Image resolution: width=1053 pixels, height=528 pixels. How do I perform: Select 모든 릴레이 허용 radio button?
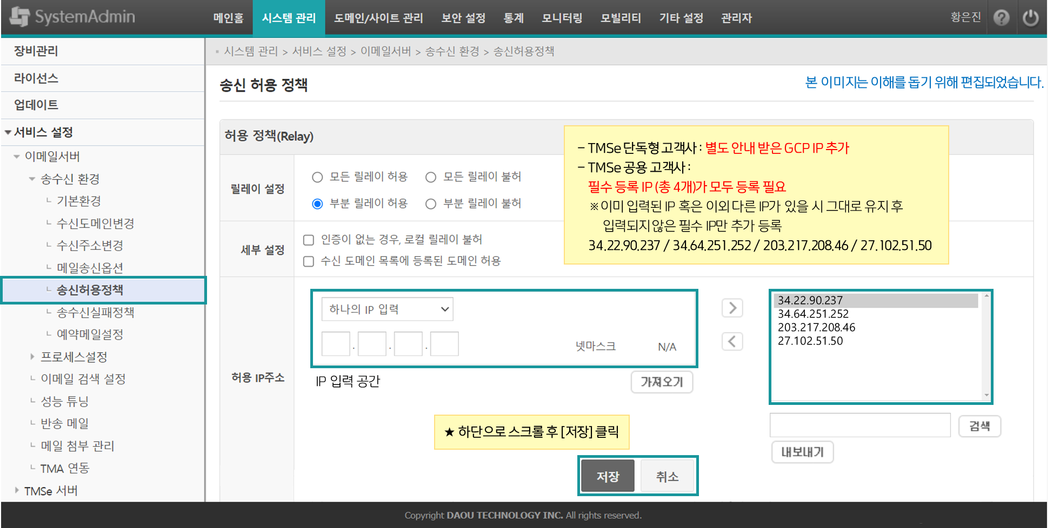tap(317, 177)
